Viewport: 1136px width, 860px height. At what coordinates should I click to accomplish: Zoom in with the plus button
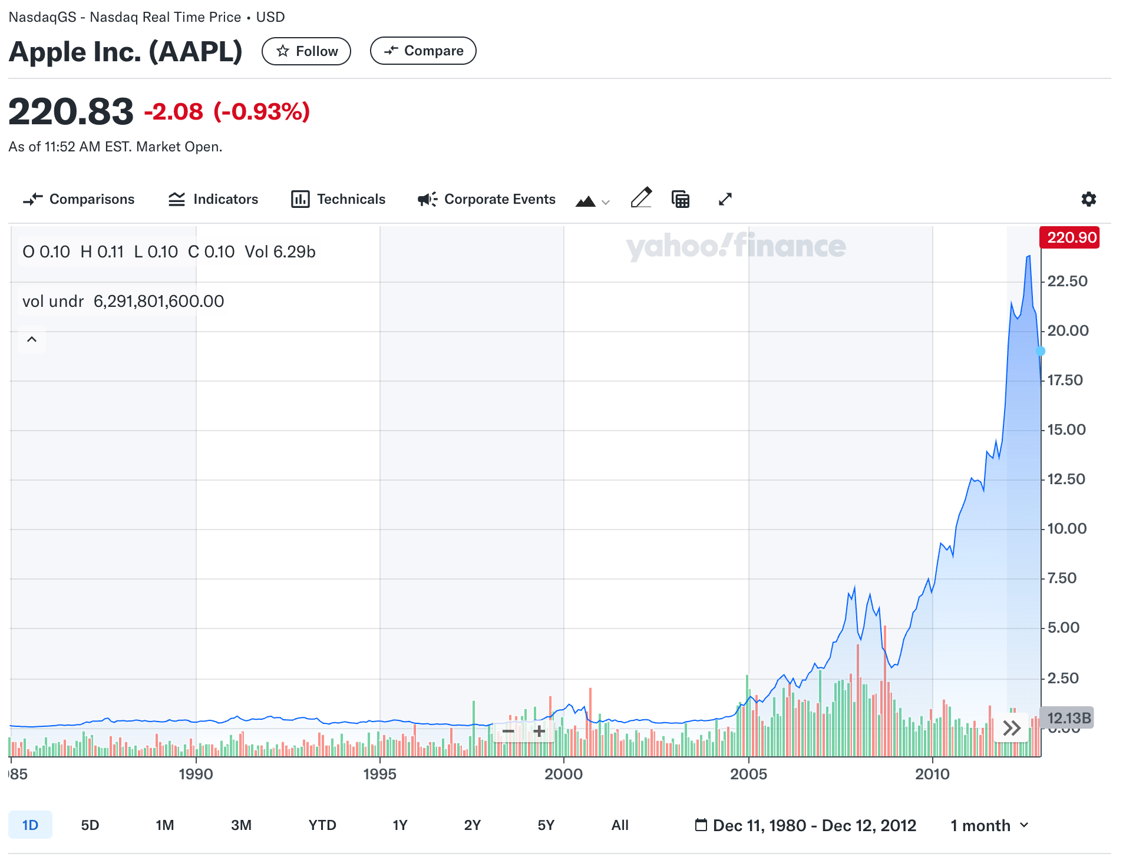tap(539, 732)
